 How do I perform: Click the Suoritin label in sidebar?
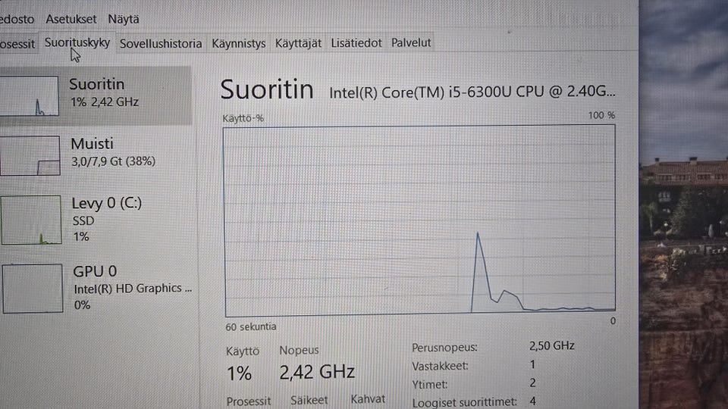[96, 84]
